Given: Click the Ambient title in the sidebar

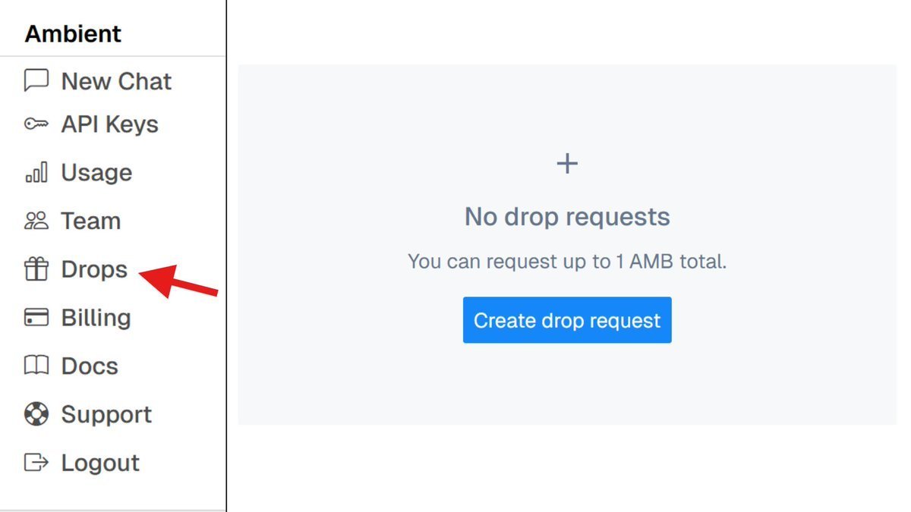Looking at the screenshot, I should (73, 34).
